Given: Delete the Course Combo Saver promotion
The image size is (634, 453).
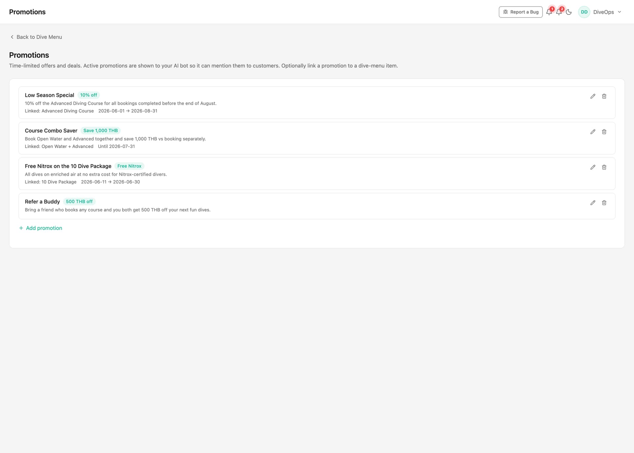Looking at the screenshot, I should (x=604, y=132).
